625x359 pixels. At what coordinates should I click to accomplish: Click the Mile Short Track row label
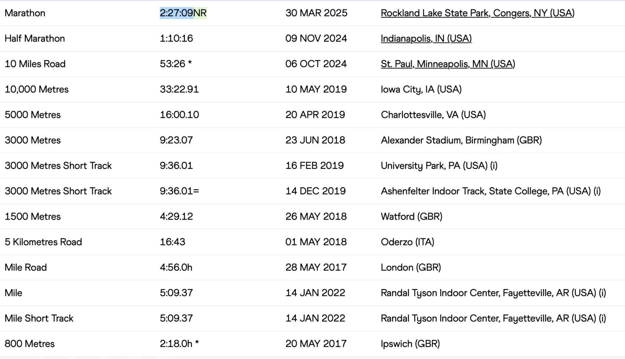click(x=39, y=318)
